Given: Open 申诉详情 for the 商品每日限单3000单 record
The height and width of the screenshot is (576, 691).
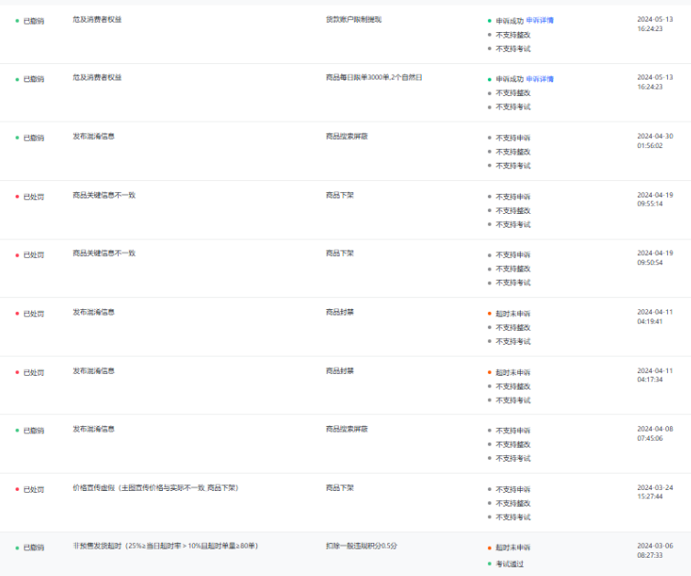Looking at the screenshot, I should (x=539, y=79).
